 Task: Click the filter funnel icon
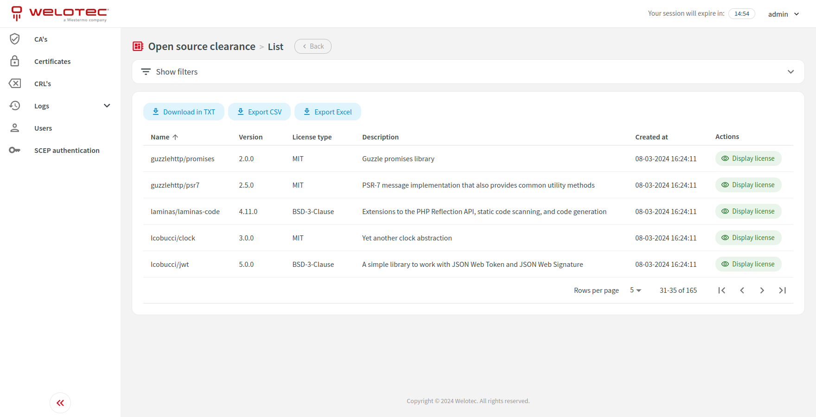pos(145,71)
